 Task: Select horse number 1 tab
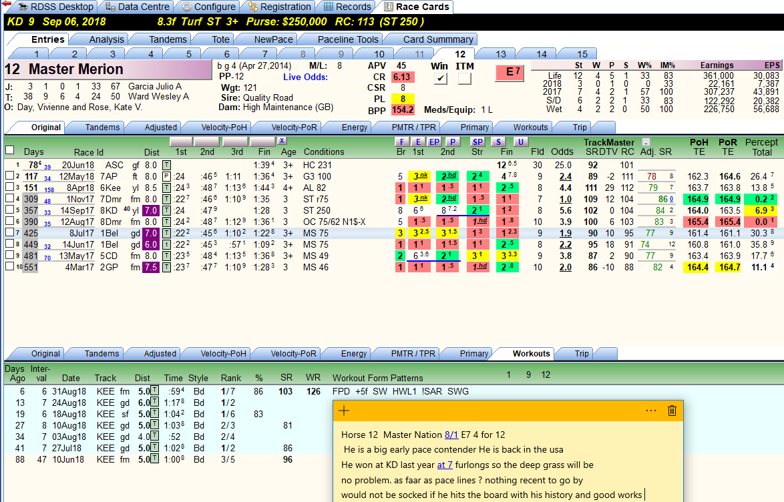tap(36, 54)
